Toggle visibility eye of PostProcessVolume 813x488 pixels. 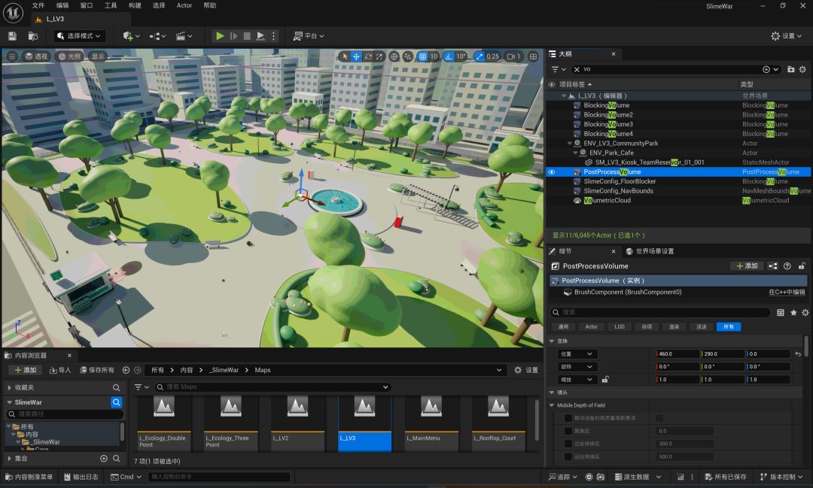point(552,172)
